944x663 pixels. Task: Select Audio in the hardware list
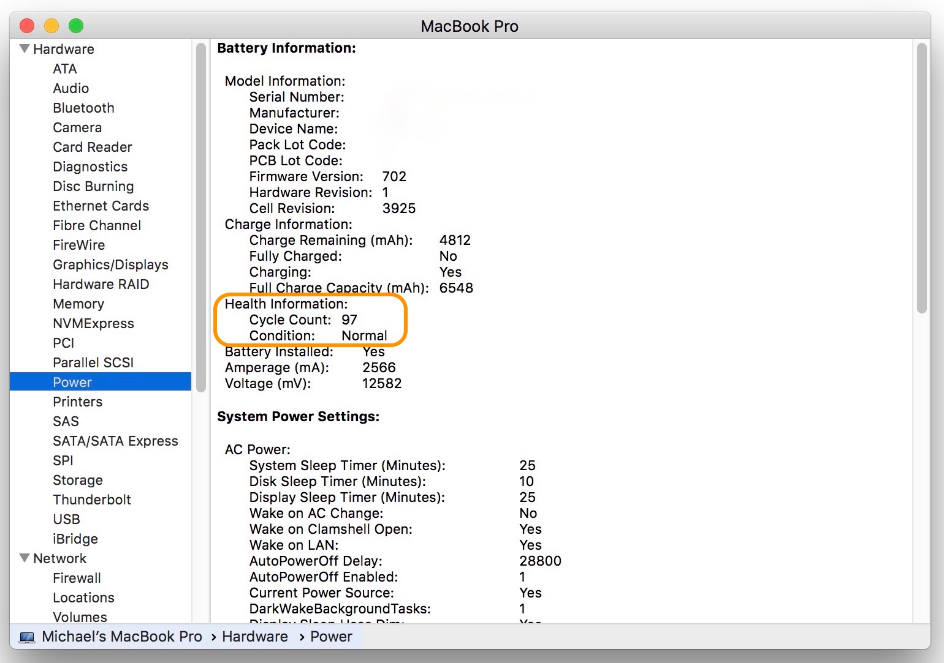click(70, 88)
